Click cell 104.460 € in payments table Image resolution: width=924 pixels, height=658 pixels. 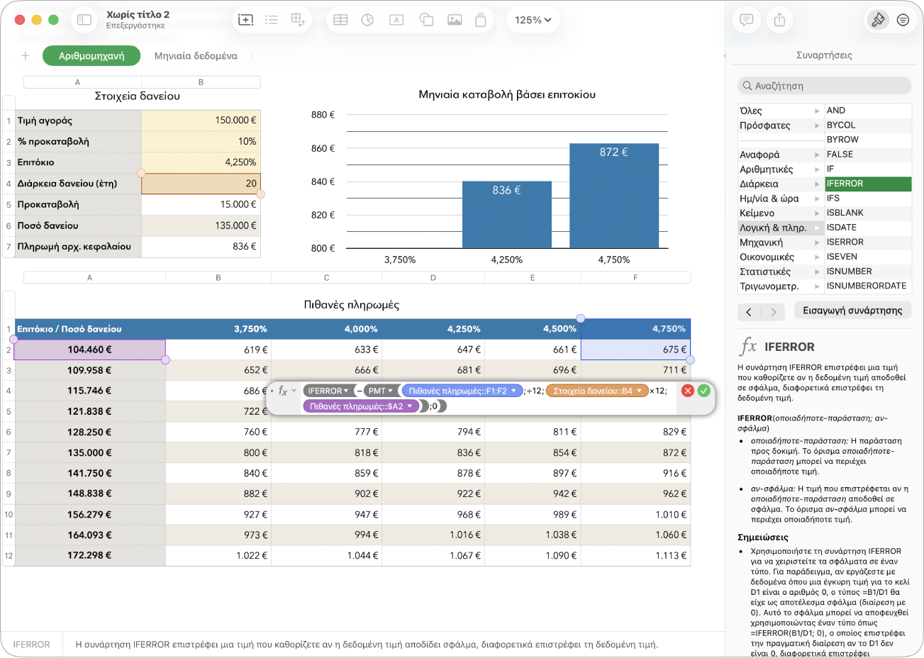point(89,350)
